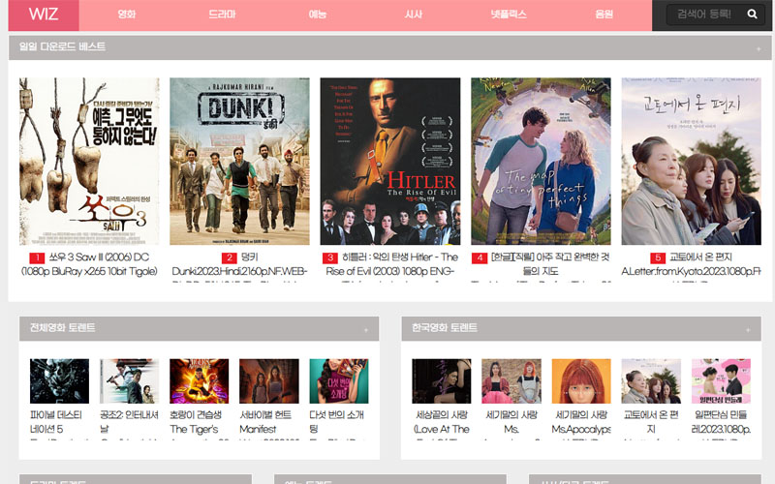
Task: Click the red rank 5 badge
Action: point(658,257)
